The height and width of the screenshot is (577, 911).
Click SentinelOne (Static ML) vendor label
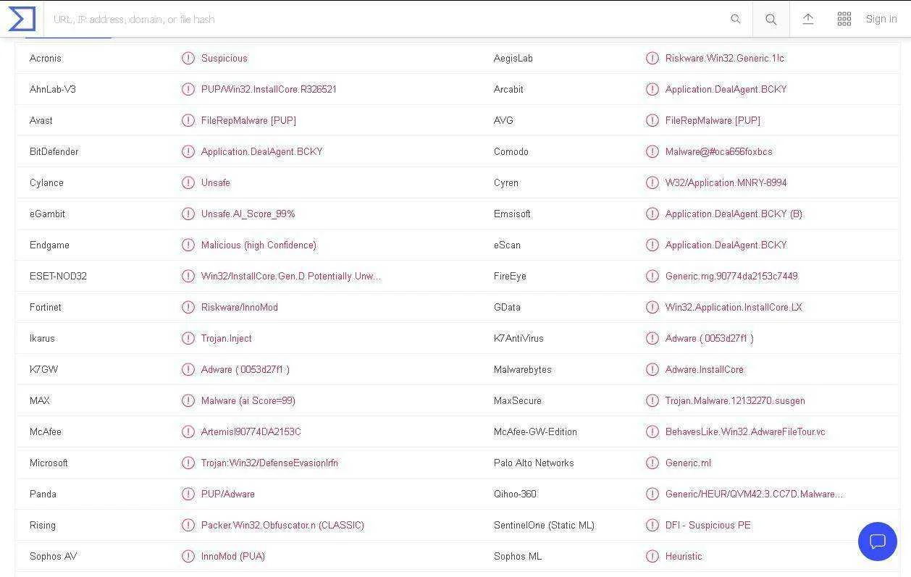[544, 525]
